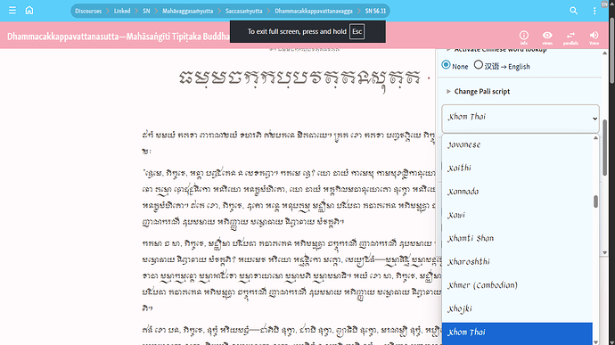Choose Khamti Shan script option
Screen dimensions: 615x345
tap(517, 238)
